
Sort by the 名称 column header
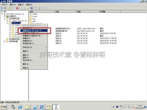[x=42, y=11]
